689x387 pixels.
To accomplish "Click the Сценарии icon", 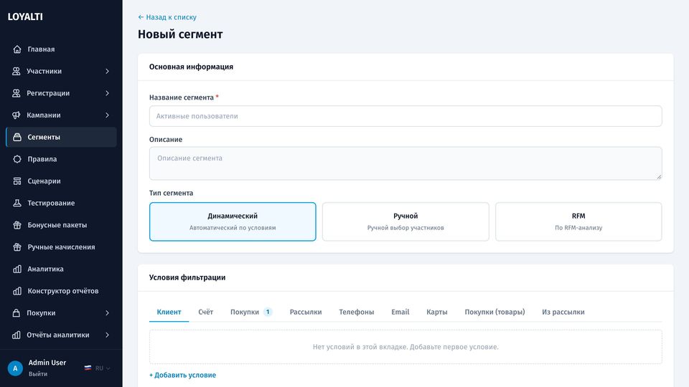I will [x=17, y=181].
